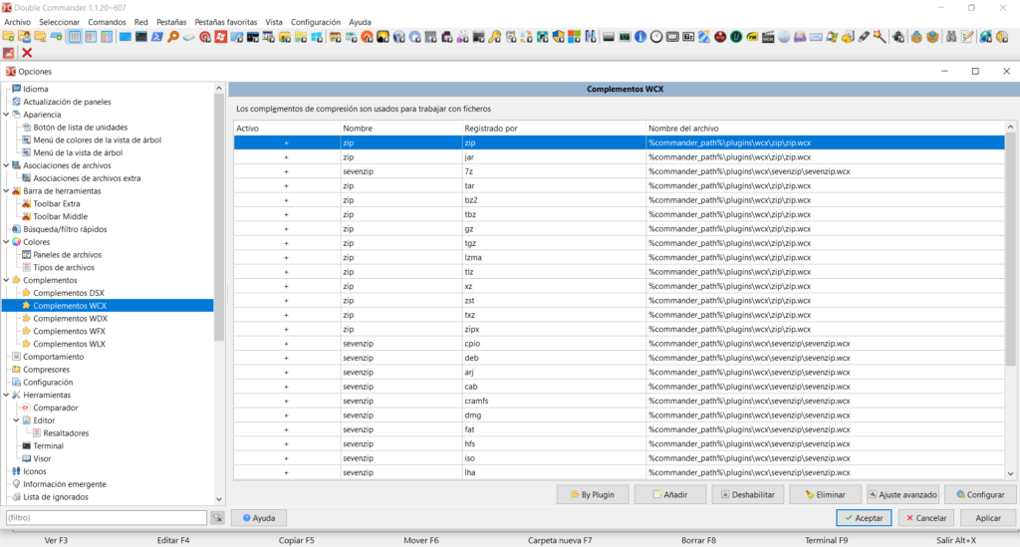Viewport: 1020px width, 547px height.
Task: Click the Cancelar button
Action: click(925, 518)
